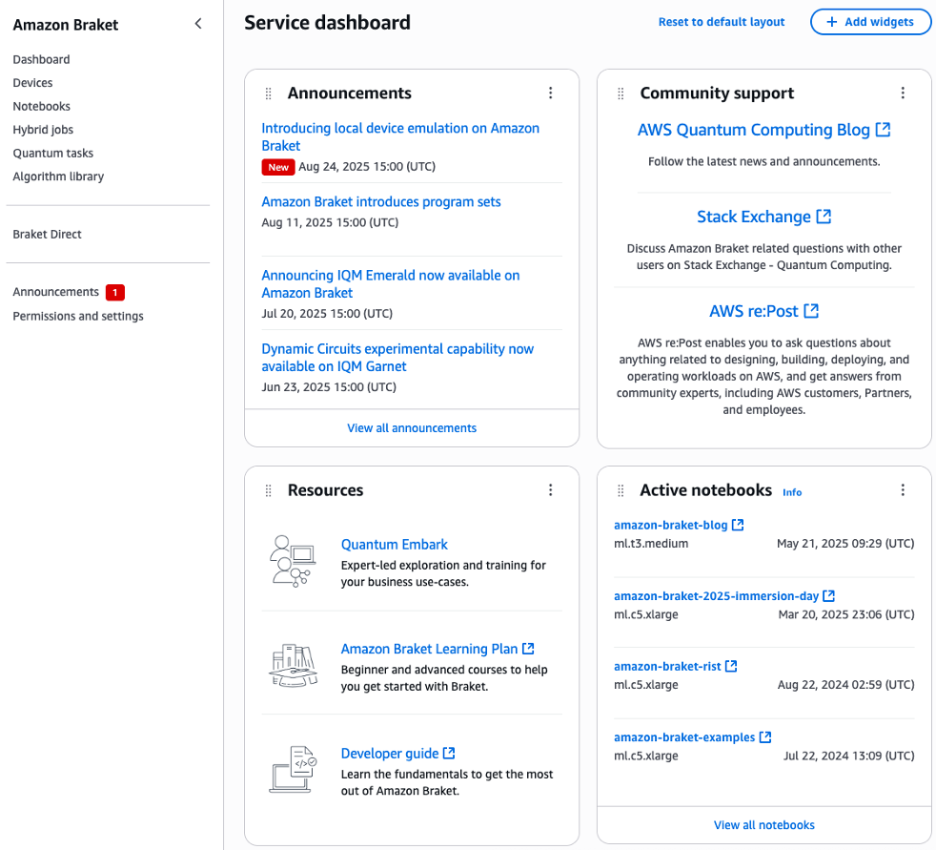This screenshot has height=850, width=936.
Task: Click external link icon beside amazon-braket-blog
Action: [738, 525]
